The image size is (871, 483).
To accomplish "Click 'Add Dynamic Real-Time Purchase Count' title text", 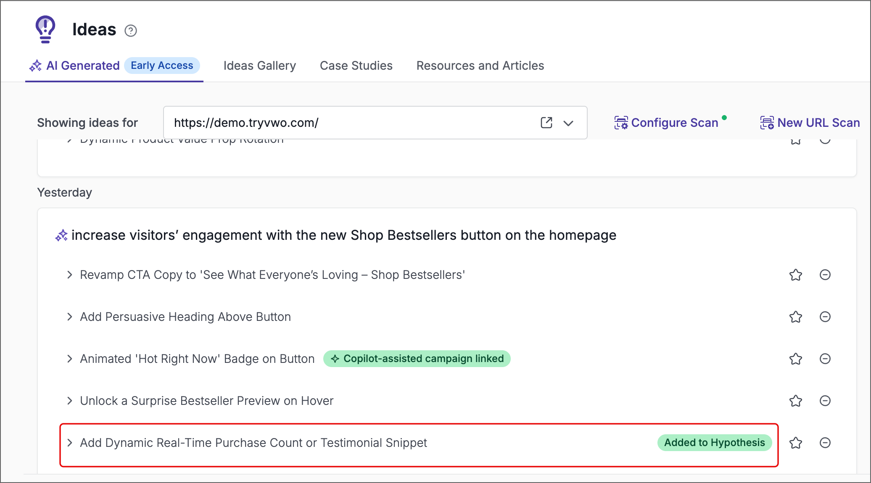I will [253, 443].
